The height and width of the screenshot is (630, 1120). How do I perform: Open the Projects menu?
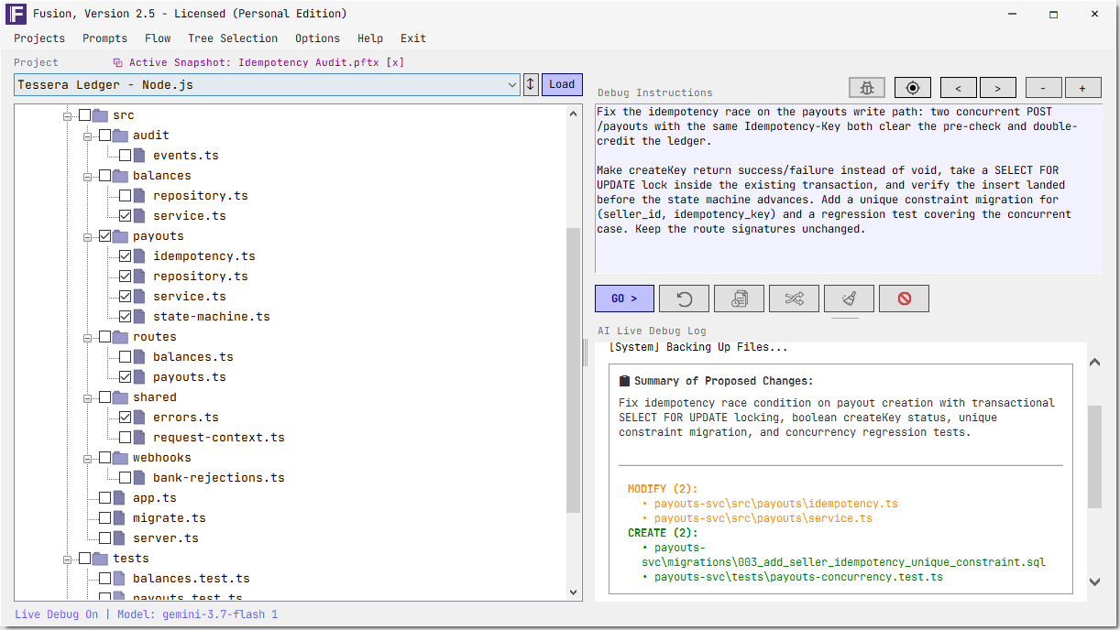[x=39, y=38]
